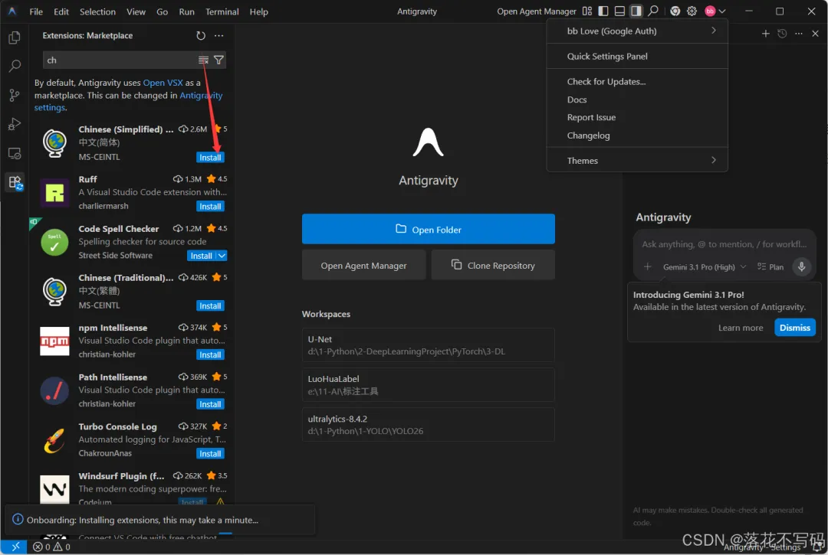Open agent conversation history
This screenshot has height=555, width=828.
click(x=782, y=33)
